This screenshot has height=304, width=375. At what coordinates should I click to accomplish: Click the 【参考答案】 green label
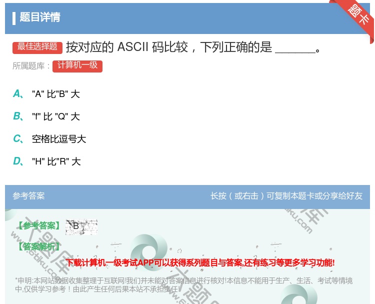tap(39, 225)
